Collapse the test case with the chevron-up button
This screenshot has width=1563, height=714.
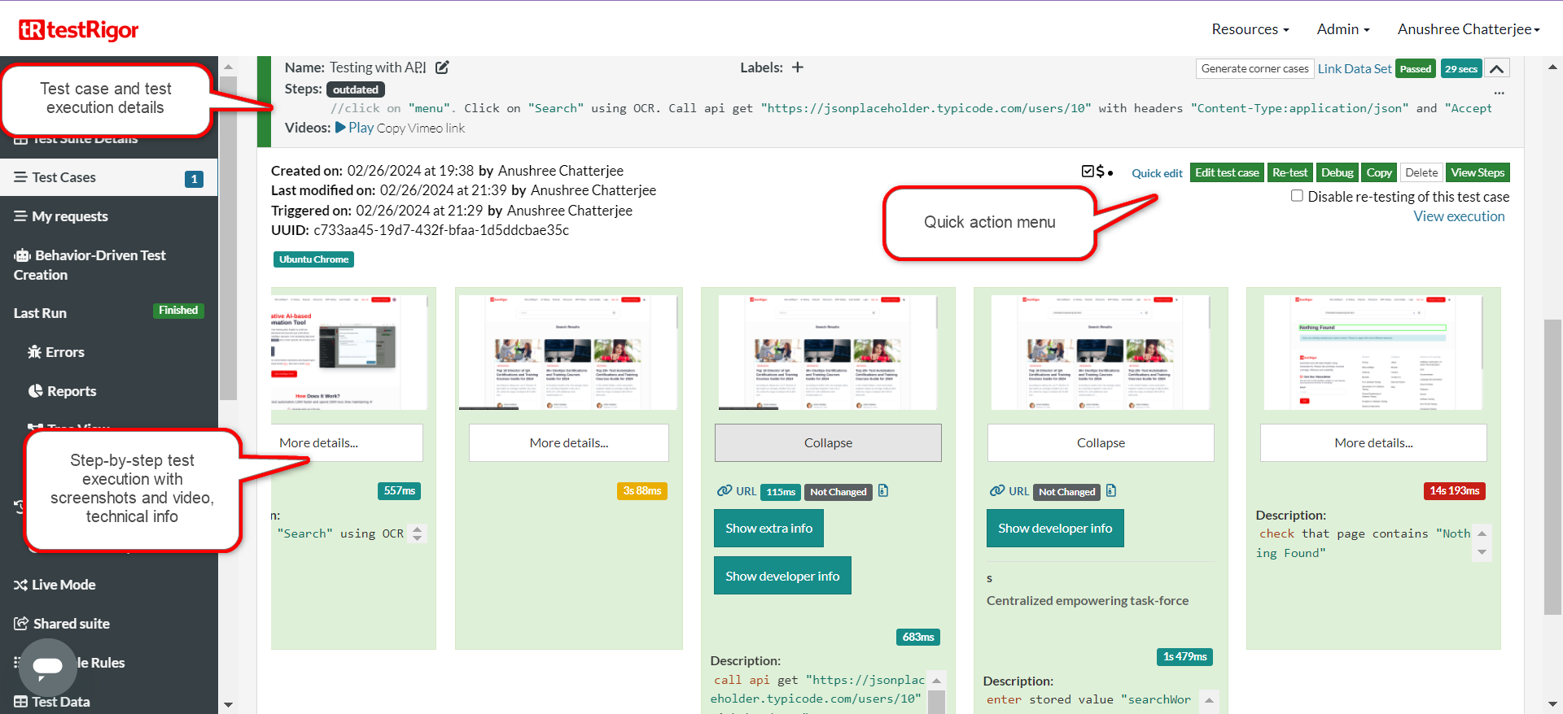tap(1496, 68)
